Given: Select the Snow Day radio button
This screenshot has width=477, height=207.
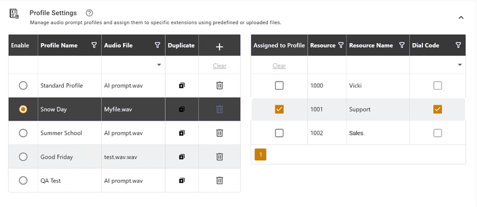Looking at the screenshot, I should 23,109.
